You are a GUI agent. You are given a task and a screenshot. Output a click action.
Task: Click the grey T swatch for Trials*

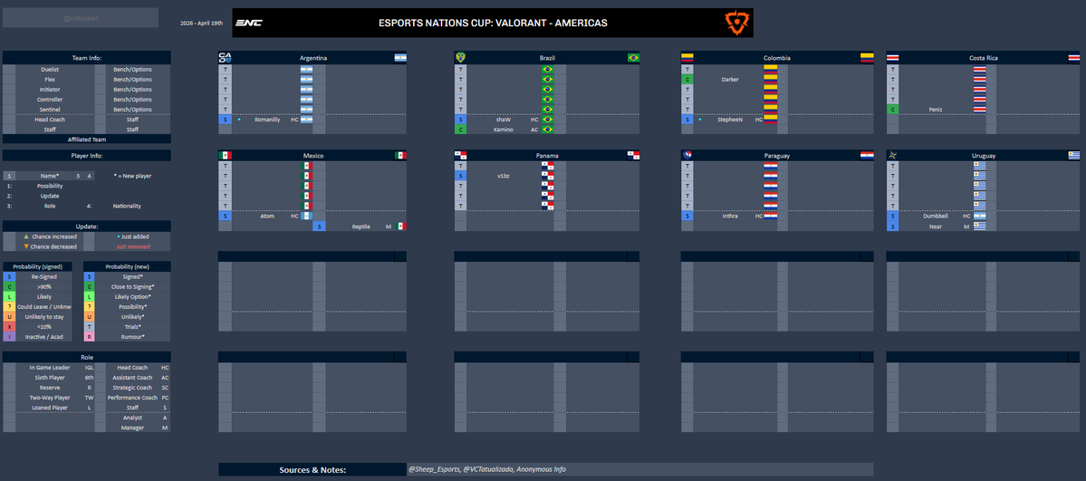[x=90, y=326]
